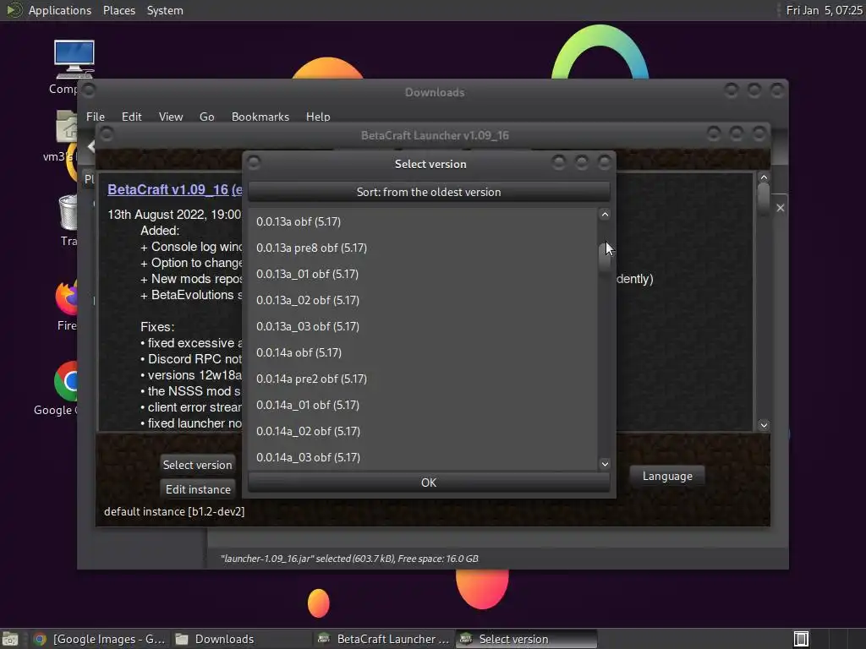Launch Google Chrome desktop icon
Image resolution: width=866 pixels, height=649 pixels.
tap(66, 381)
